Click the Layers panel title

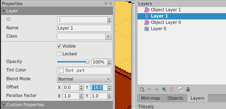pos(145,4)
